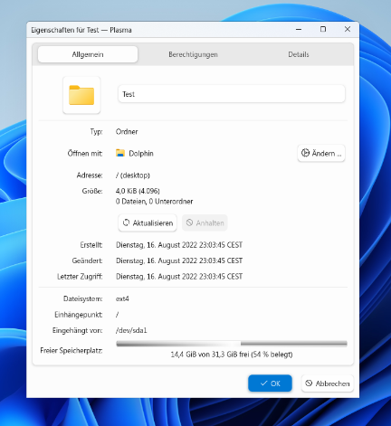This screenshot has width=391, height=426.
Task: Click the Dolphin application icon
Action: click(x=120, y=153)
